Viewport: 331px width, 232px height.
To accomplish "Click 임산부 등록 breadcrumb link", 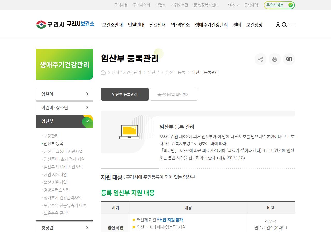I will tap(175, 72).
